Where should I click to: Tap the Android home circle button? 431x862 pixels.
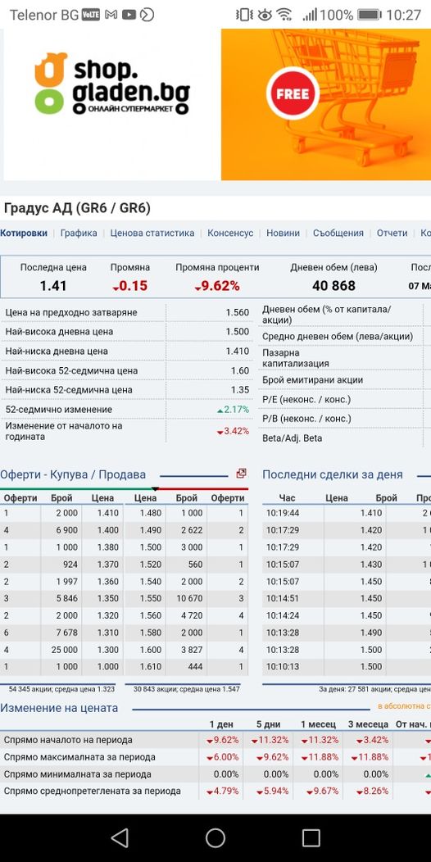(215, 837)
